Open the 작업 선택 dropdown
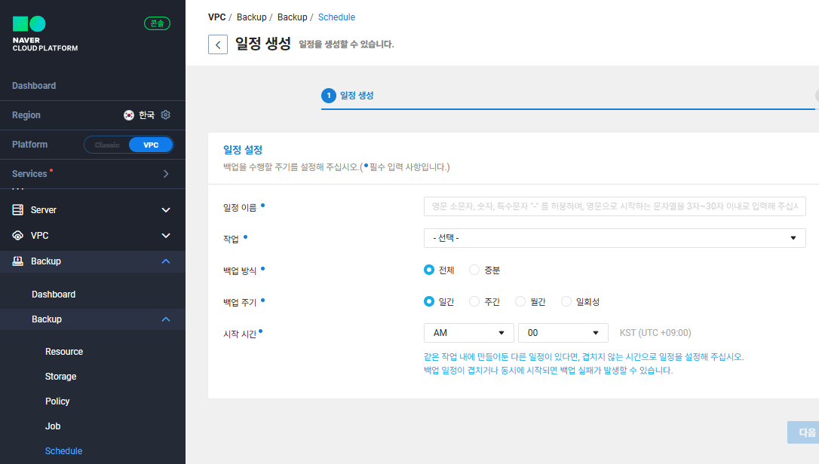 (x=615, y=238)
